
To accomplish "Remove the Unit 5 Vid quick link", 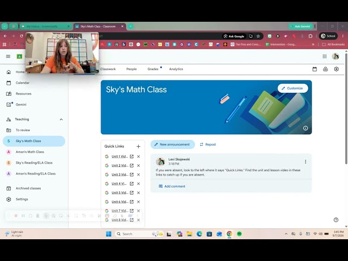I will [x=139, y=192].
